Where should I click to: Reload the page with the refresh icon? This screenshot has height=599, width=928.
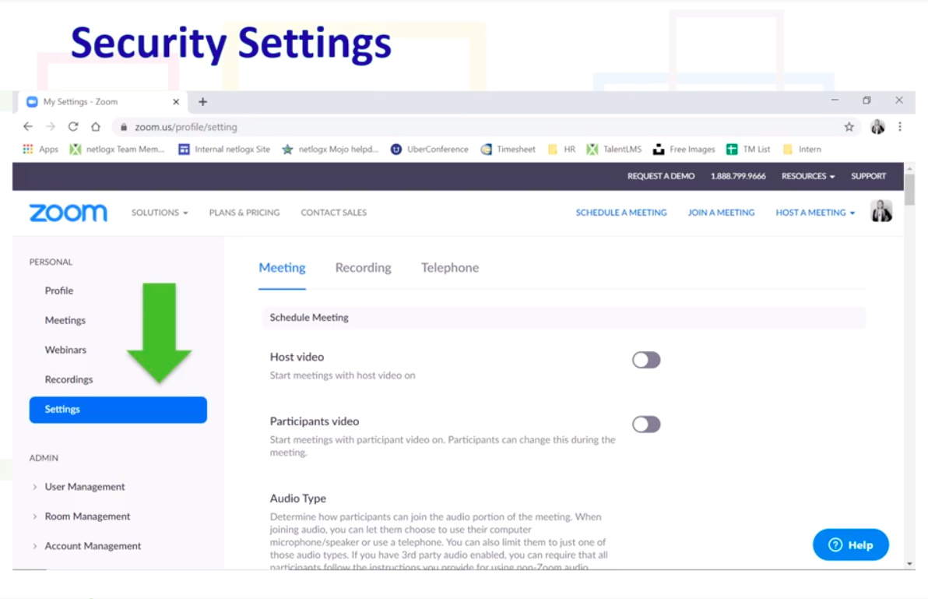73,127
